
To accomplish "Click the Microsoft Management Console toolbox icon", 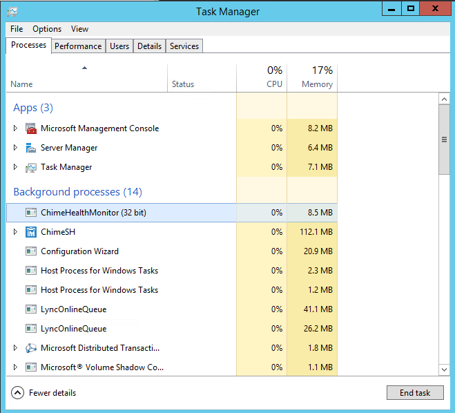I will pos(31,128).
